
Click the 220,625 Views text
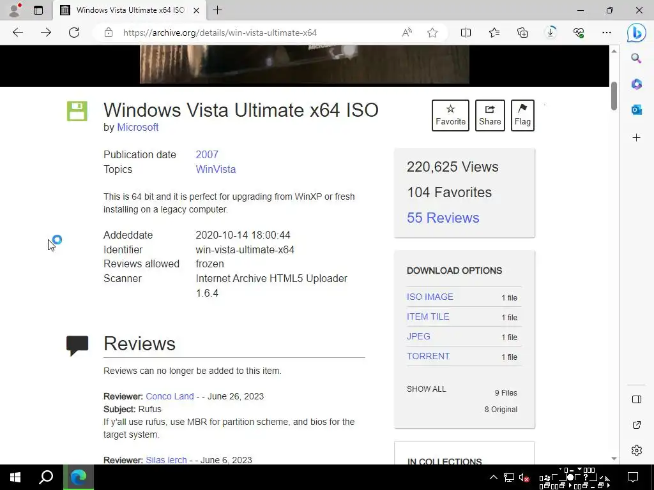tap(453, 167)
